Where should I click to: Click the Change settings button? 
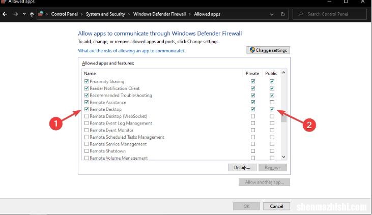tap(268, 50)
